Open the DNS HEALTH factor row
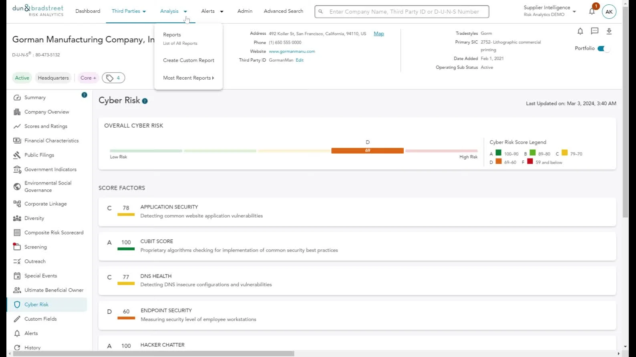The width and height of the screenshot is (636, 357). point(357,281)
